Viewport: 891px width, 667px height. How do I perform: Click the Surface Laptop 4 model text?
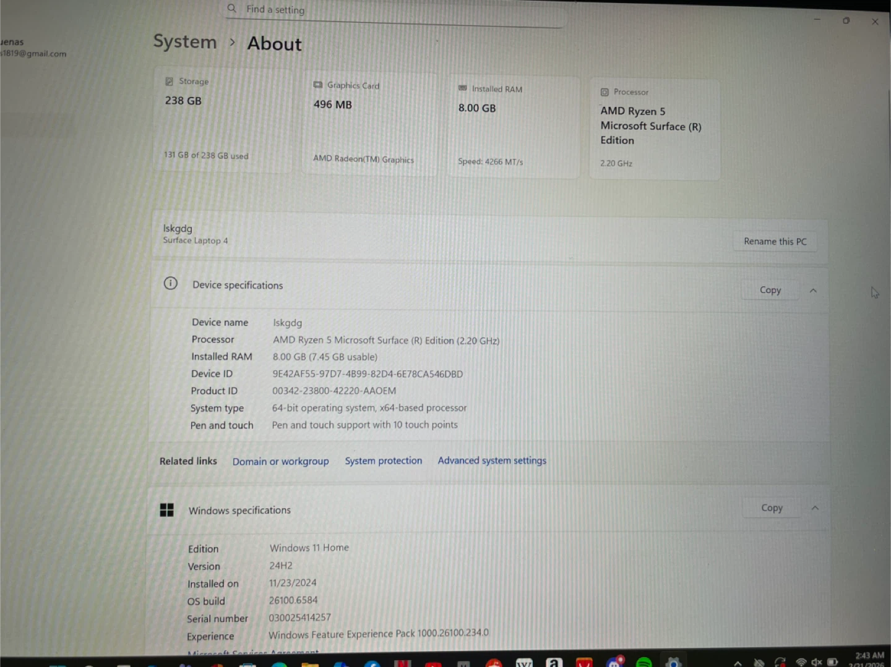196,240
